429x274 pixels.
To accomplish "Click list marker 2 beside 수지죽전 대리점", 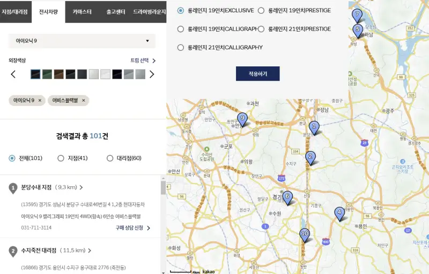I will pyautogui.click(x=13, y=252).
